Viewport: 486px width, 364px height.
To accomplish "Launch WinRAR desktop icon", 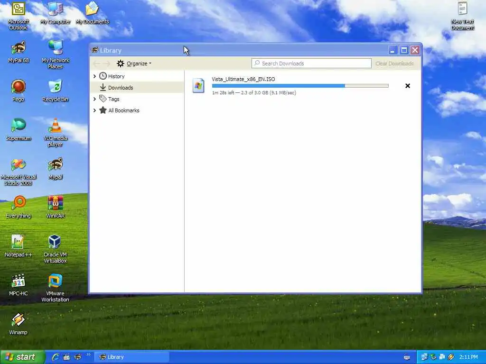I will coord(55,208).
